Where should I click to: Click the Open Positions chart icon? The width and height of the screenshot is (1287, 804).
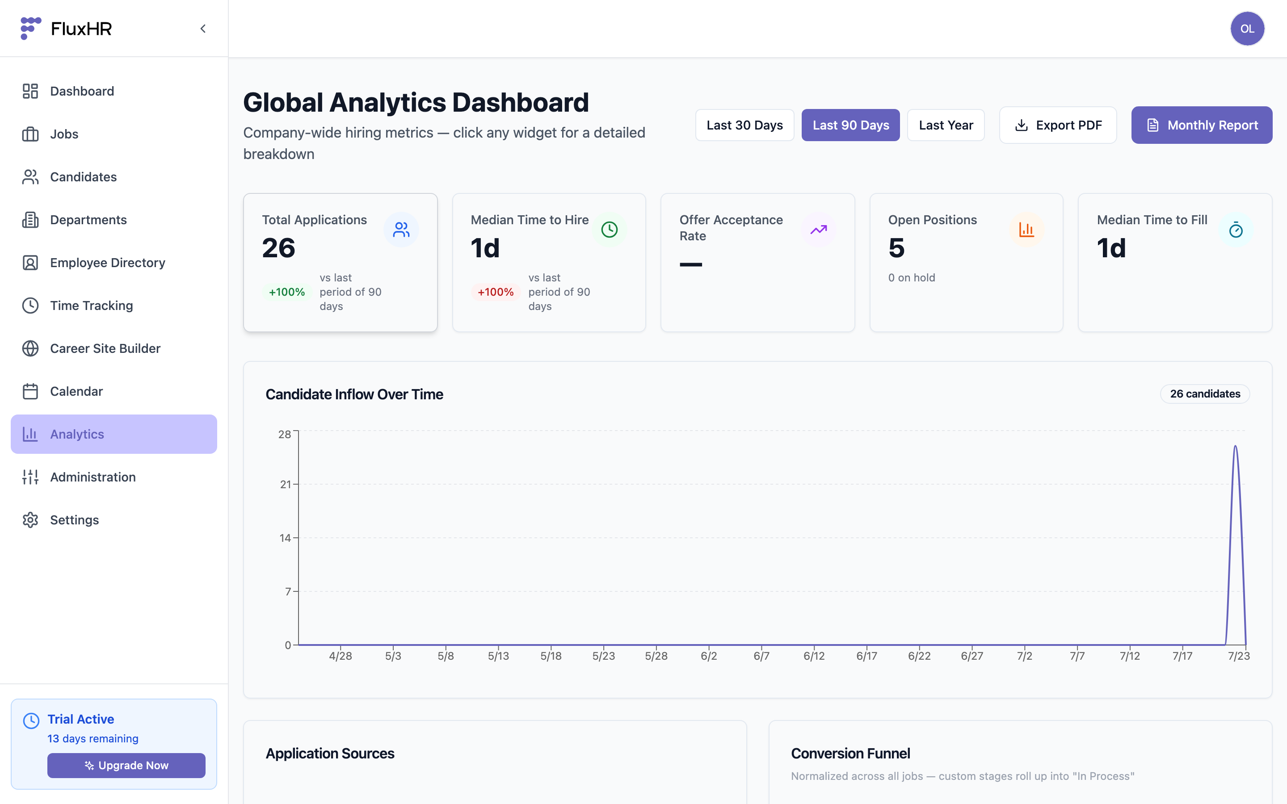coord(1026,230)
